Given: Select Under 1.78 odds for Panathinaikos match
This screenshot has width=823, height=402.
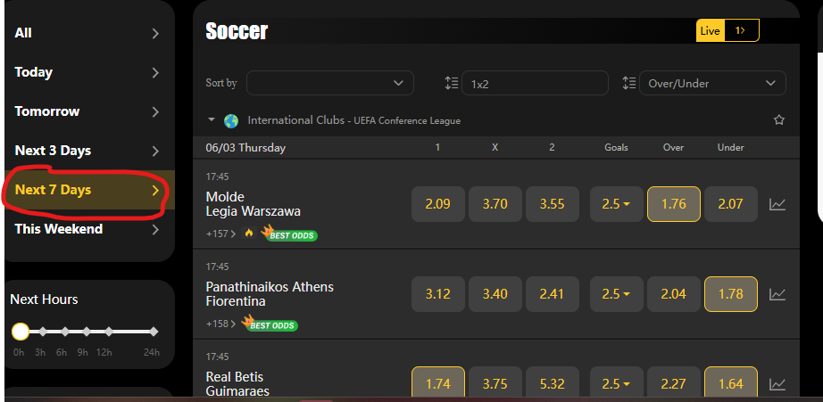Looking at the screenshot, I should [731, 293].
